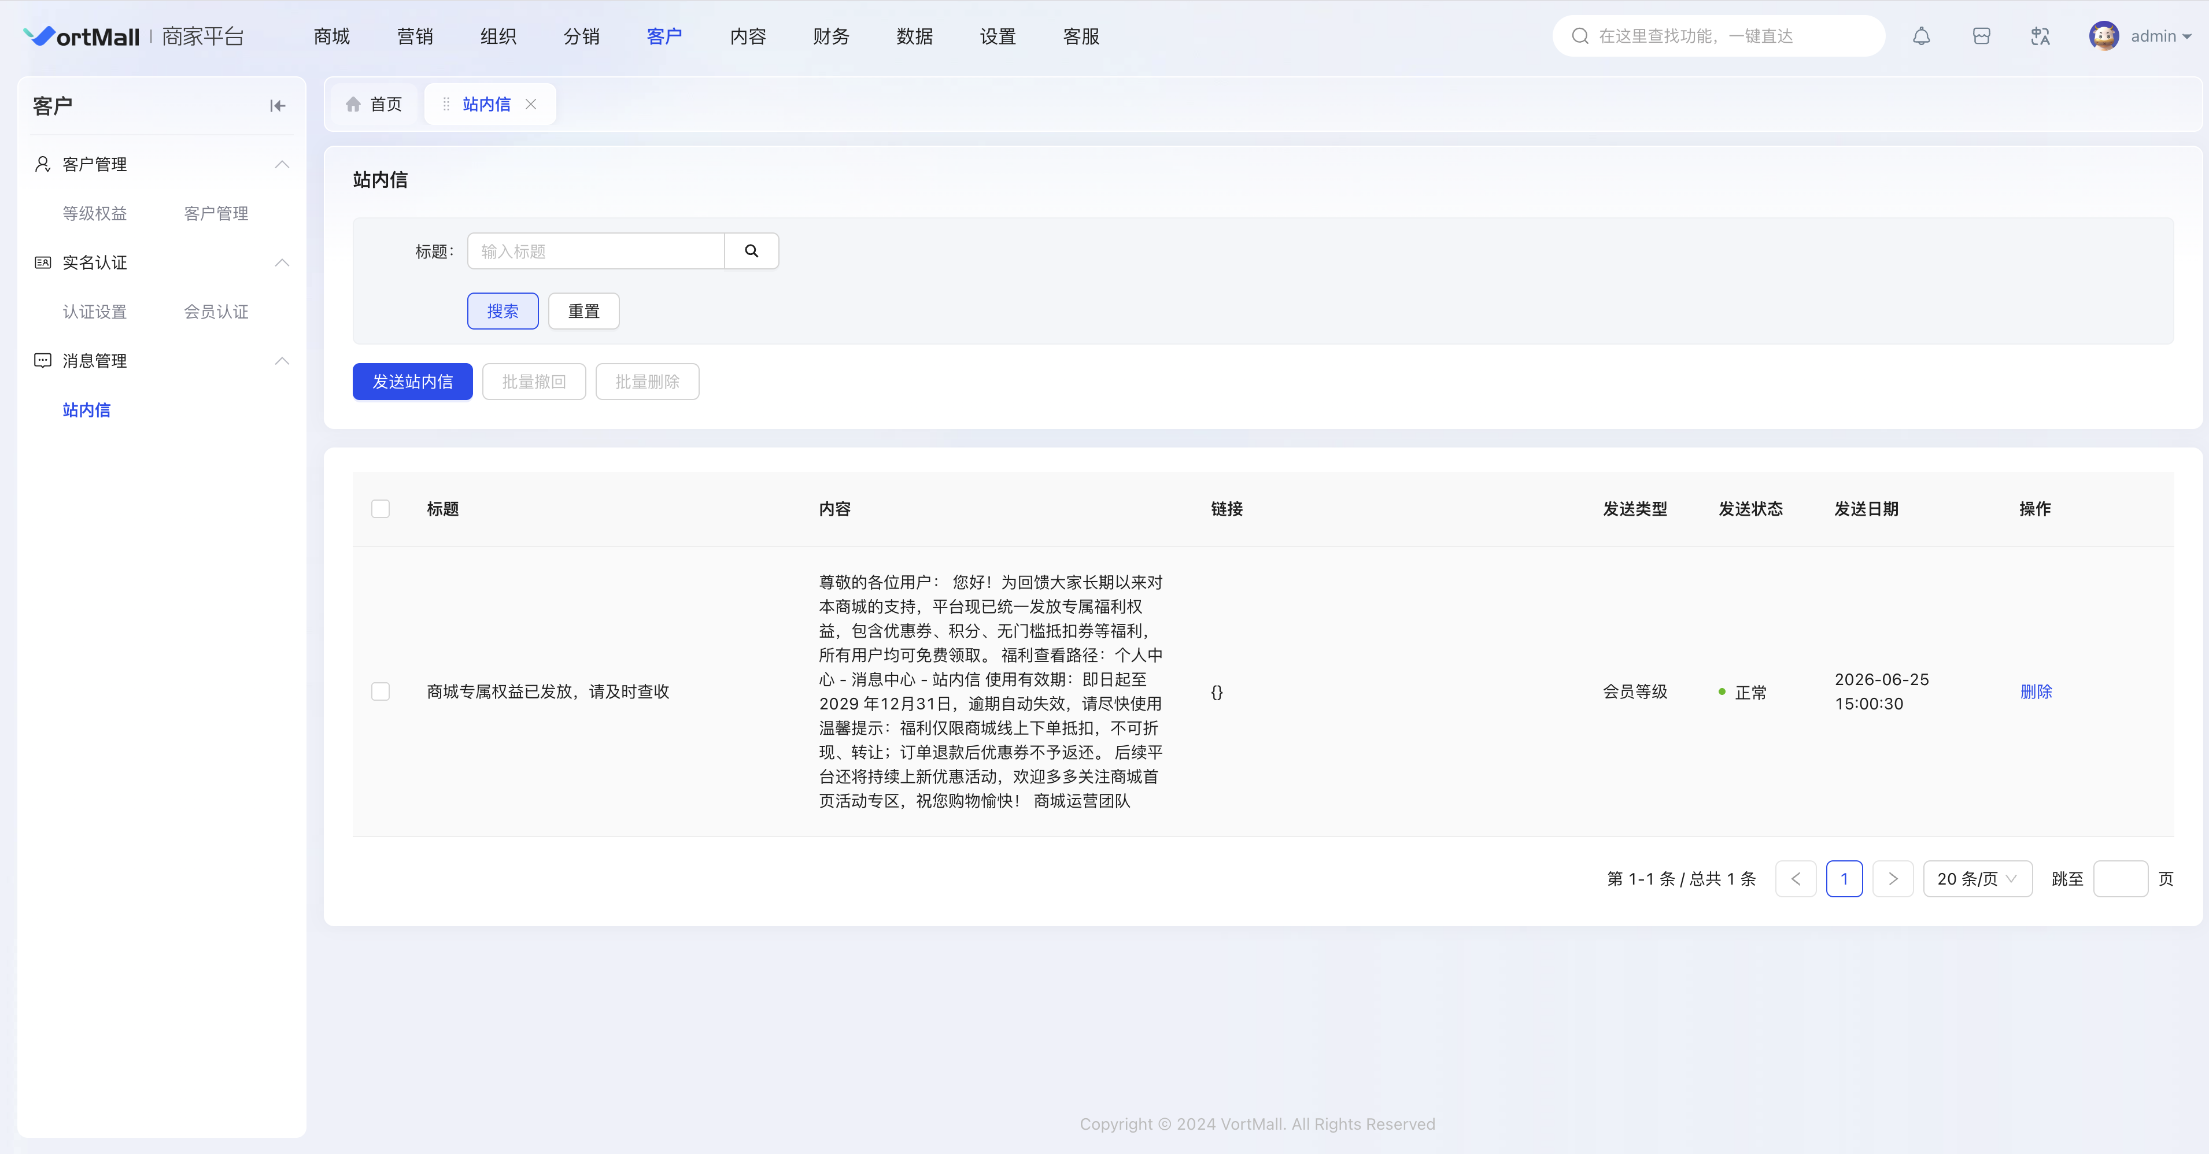
Task: Open the admin user dropdown
Action: click(x=2161, y=36)
